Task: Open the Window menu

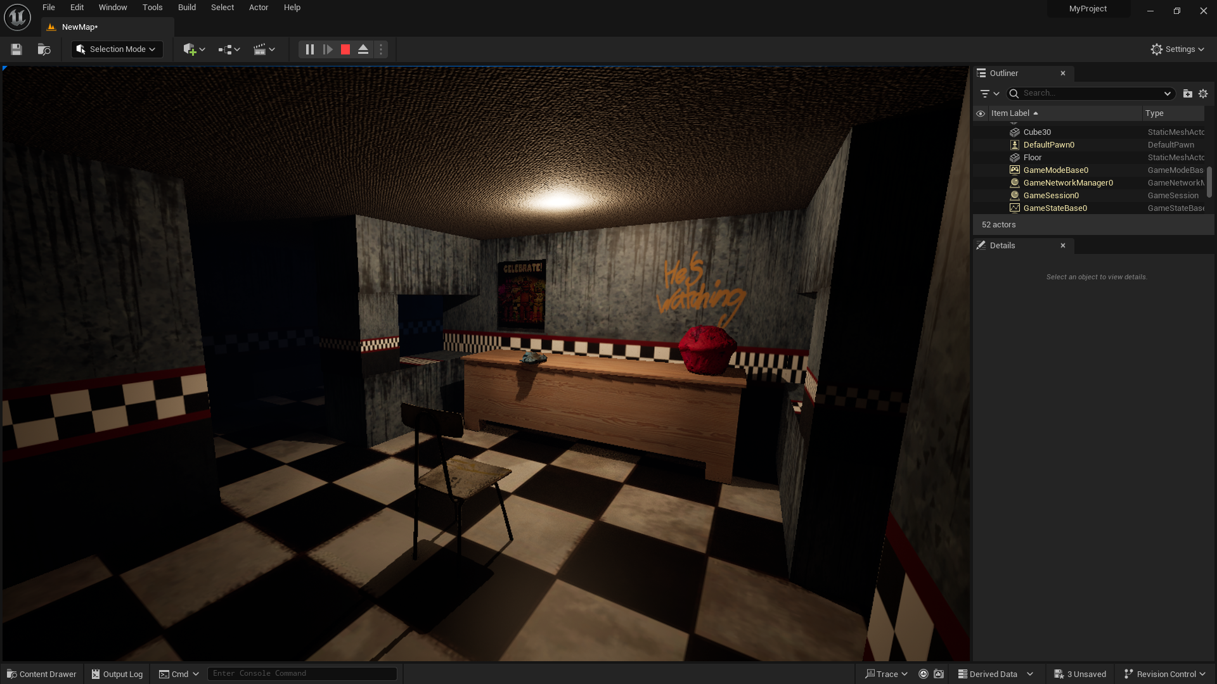Action: (x=113, y=8)
